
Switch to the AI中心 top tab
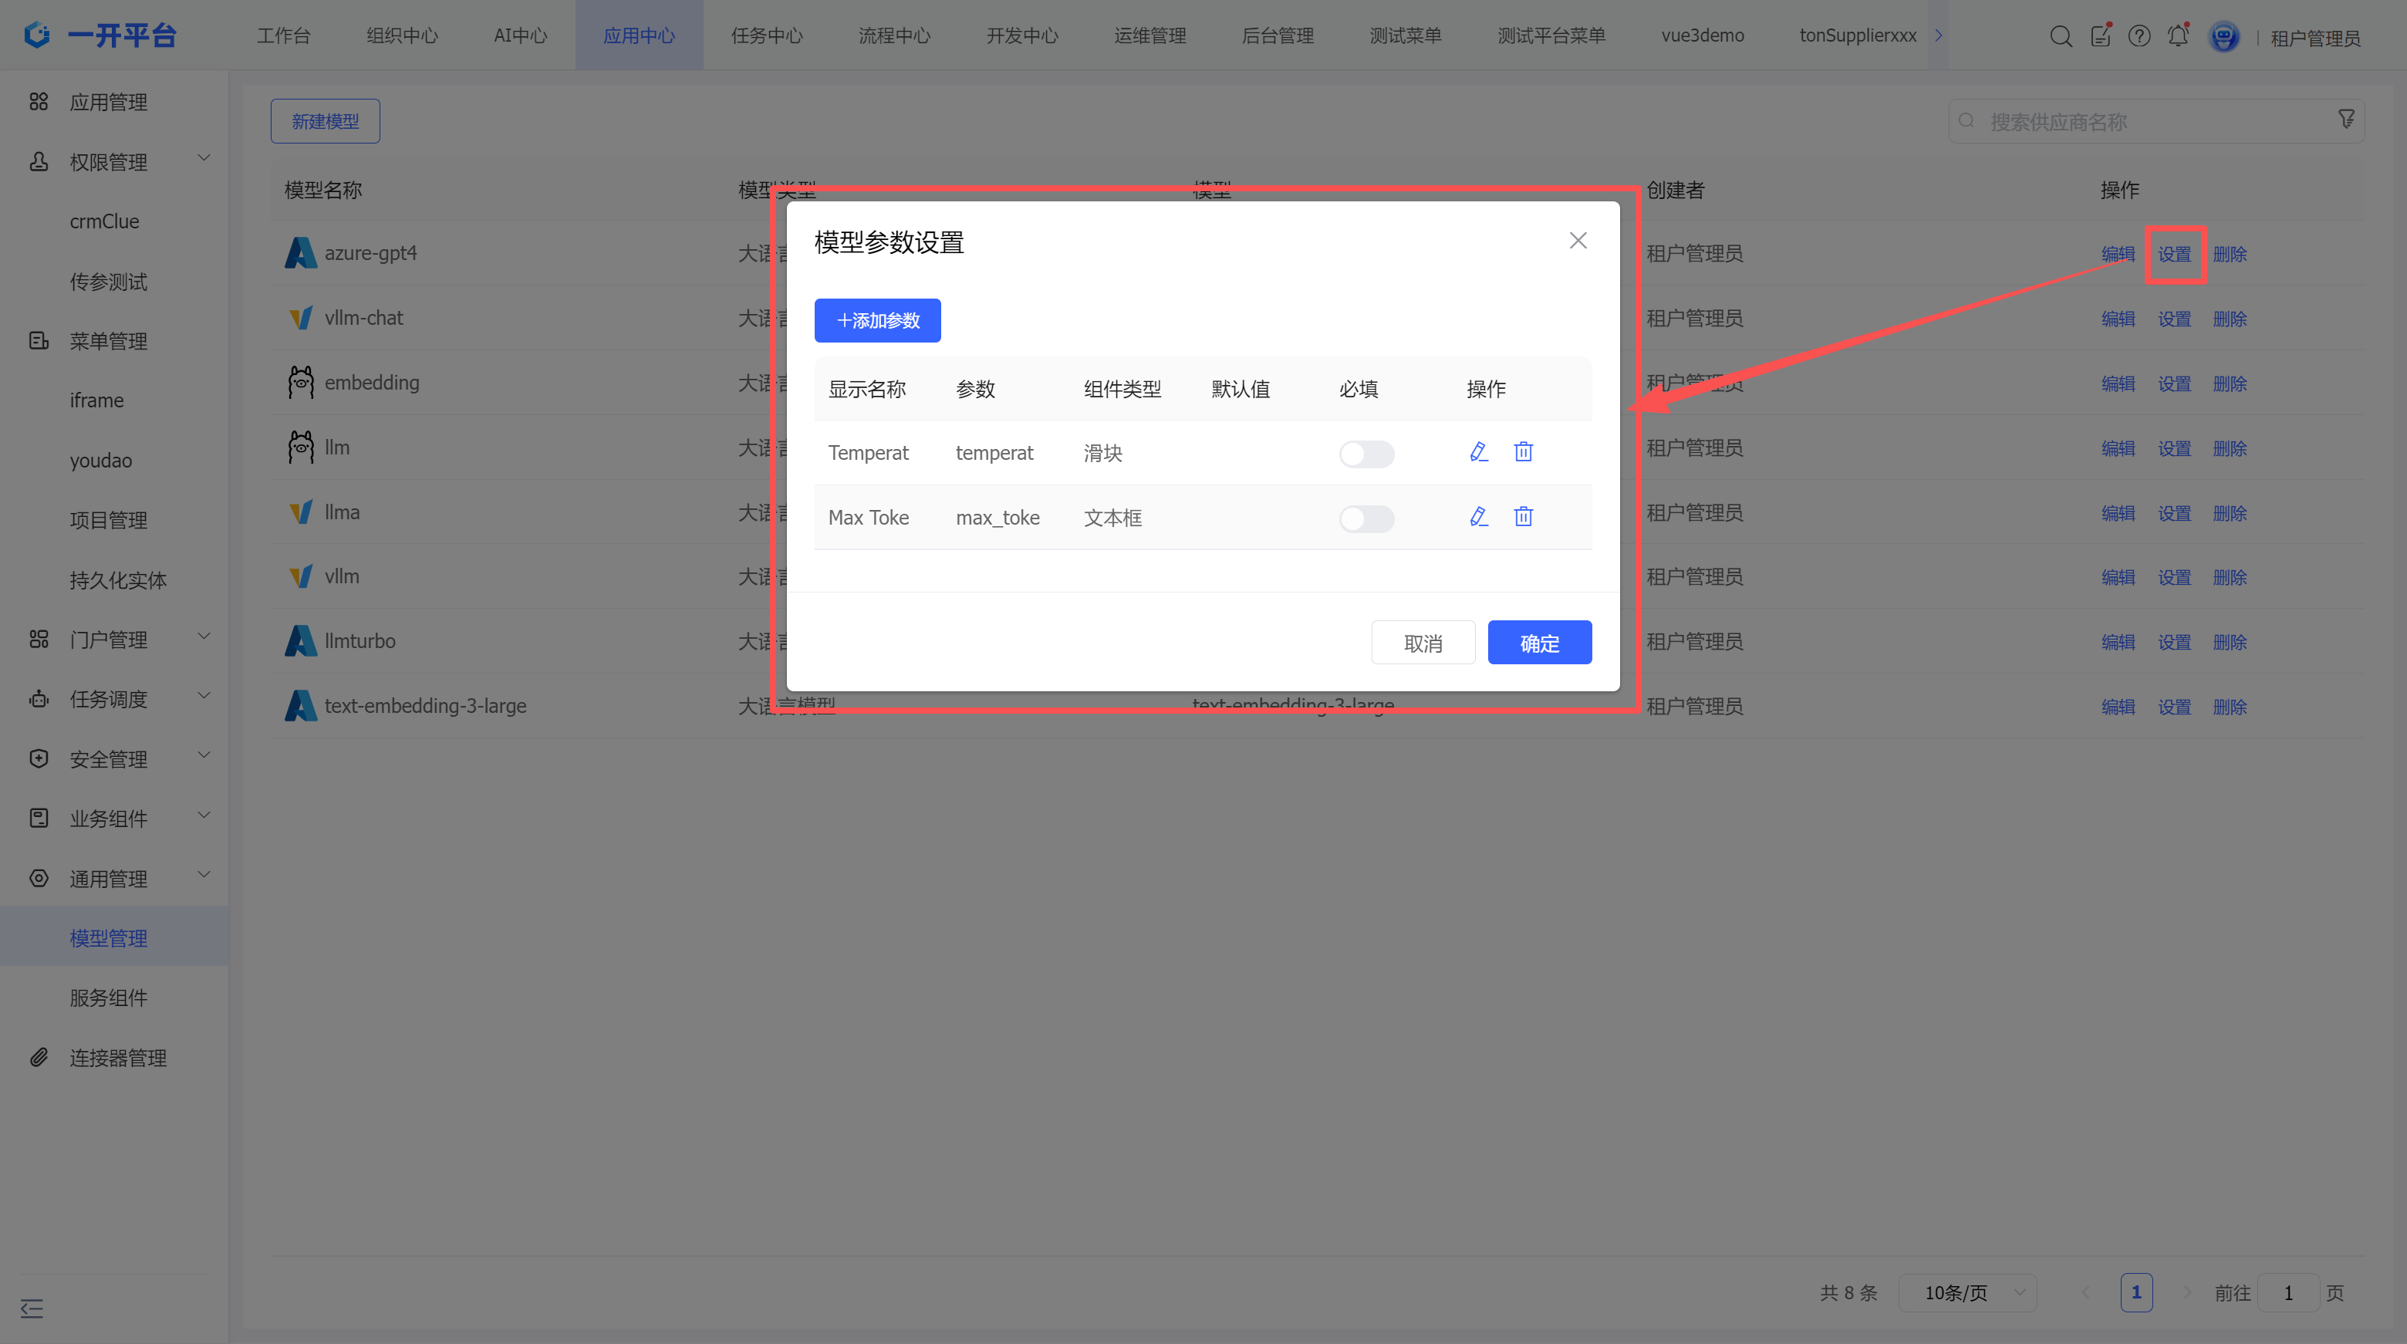pyautogui.click(x=521, y=35)
